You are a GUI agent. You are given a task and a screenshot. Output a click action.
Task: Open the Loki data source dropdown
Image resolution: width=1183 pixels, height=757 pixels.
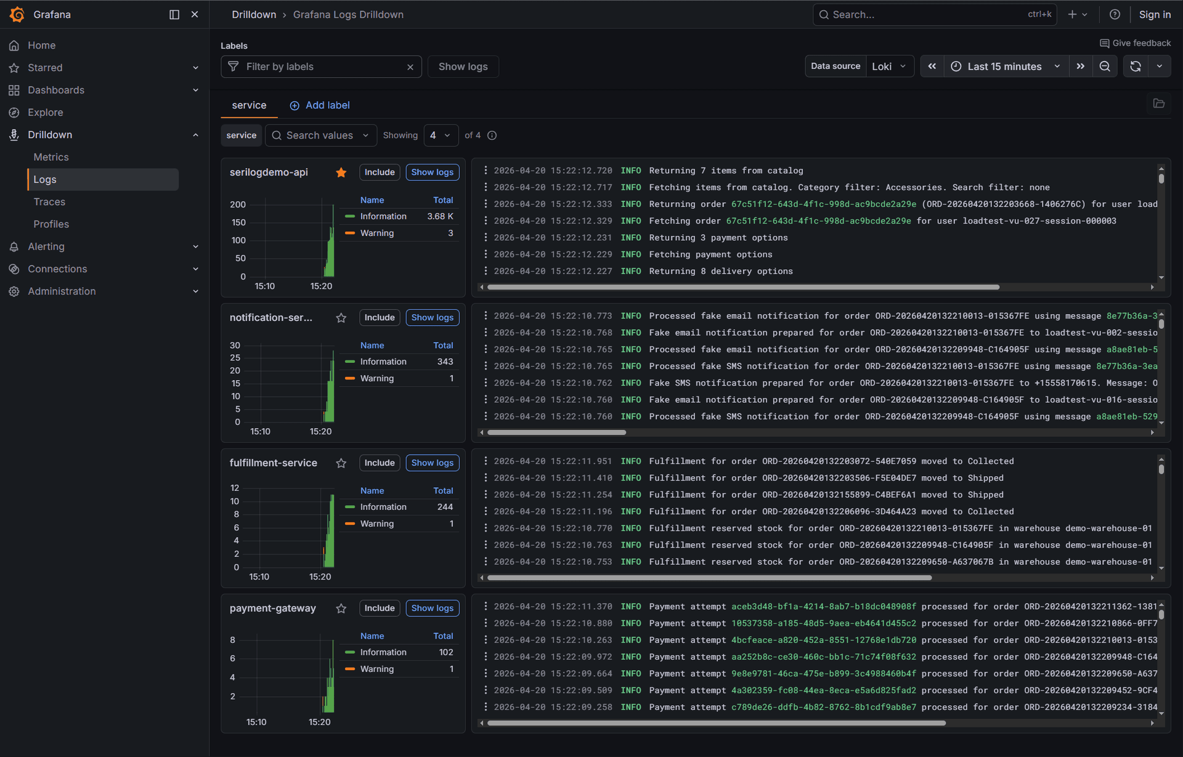[x=890, y=66]
